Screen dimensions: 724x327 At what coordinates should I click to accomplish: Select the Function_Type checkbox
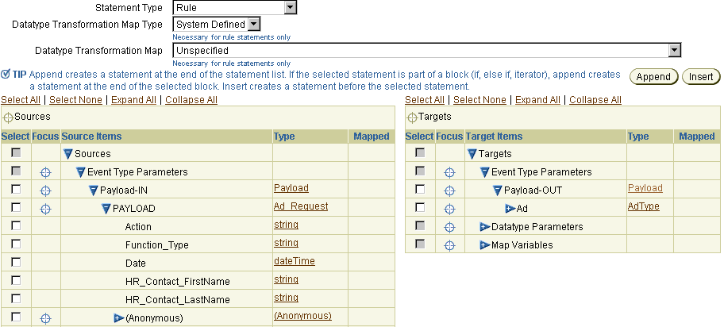16,244
